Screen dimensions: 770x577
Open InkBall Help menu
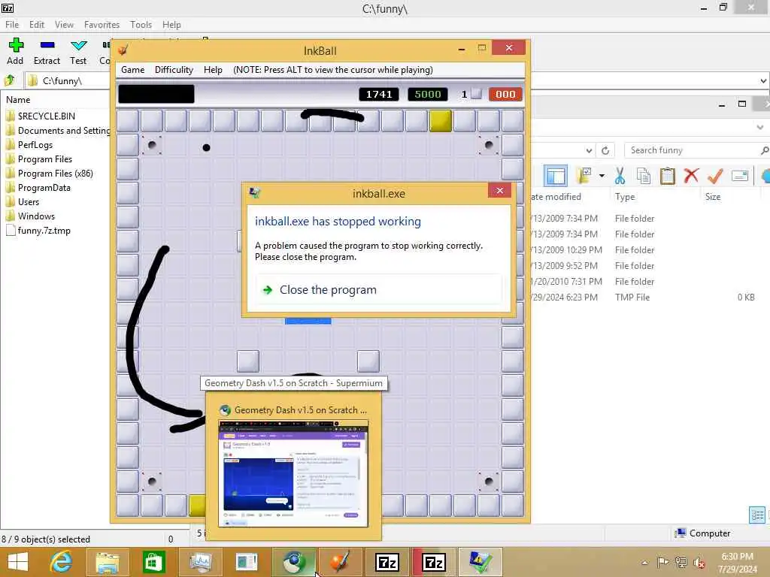pyautogui.click(x=213, y=70)
